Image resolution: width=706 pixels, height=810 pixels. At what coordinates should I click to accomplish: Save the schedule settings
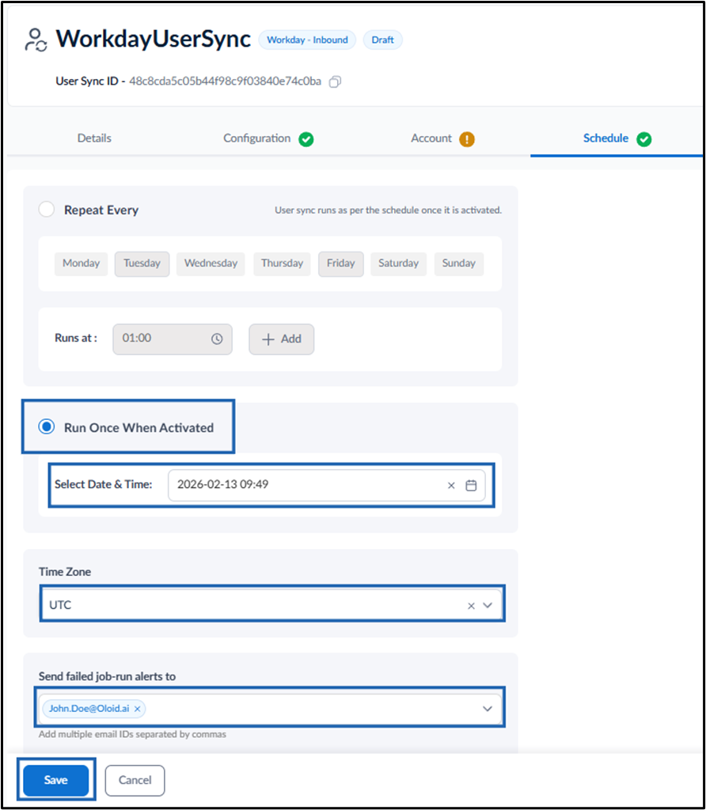56,779
